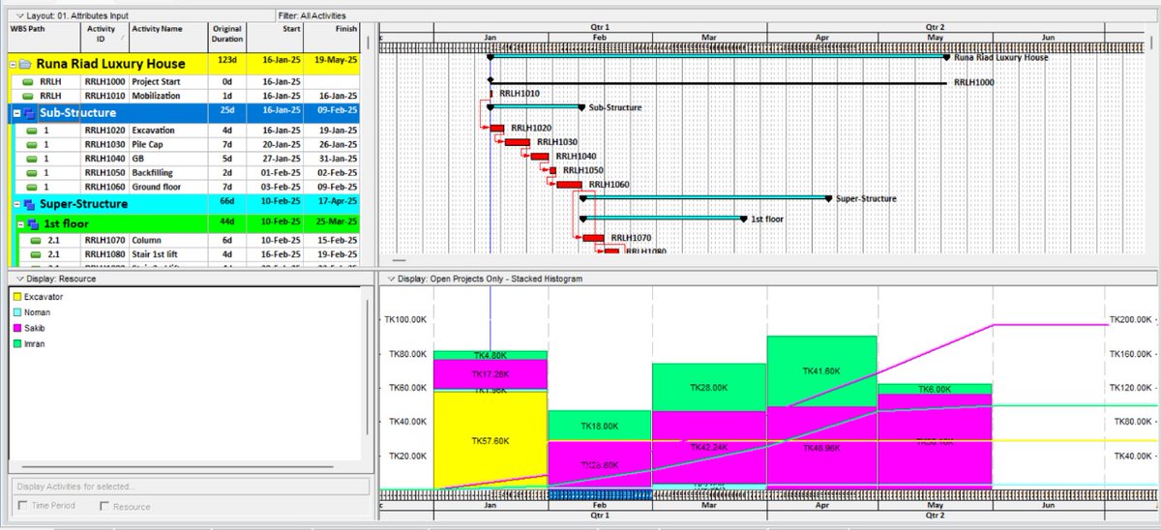The height and width of the screenshot is (530, 1161).
Task: Click the WBS icon of the Sub-Structure band
Action: click(x=30, y=113)
